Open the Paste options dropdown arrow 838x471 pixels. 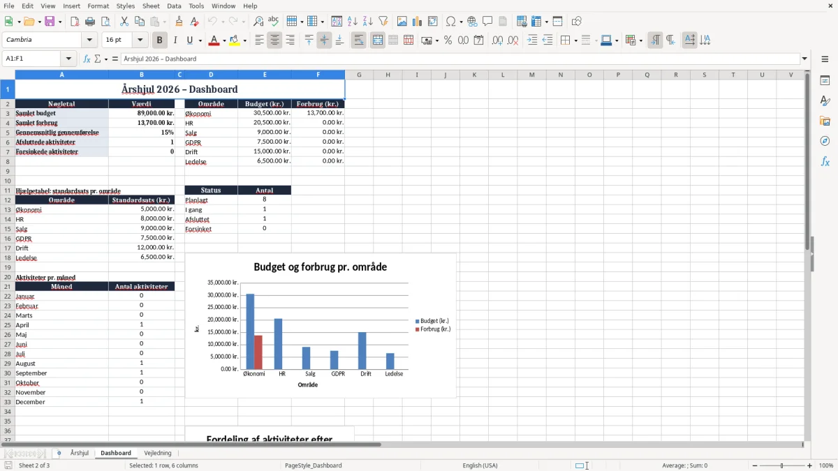[165, 22]
